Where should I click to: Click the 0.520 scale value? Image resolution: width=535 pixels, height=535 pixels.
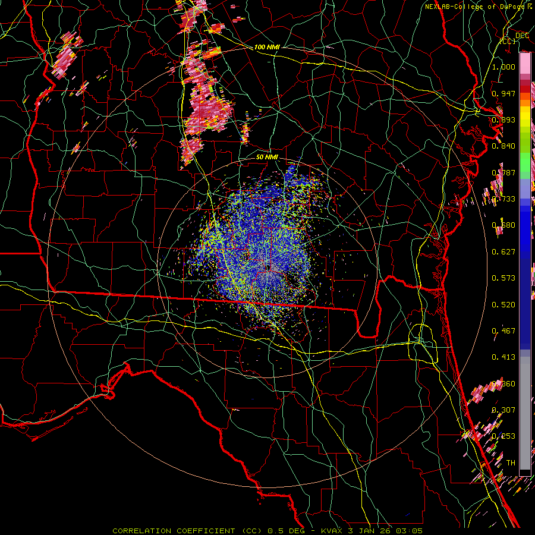pos(503,305)
